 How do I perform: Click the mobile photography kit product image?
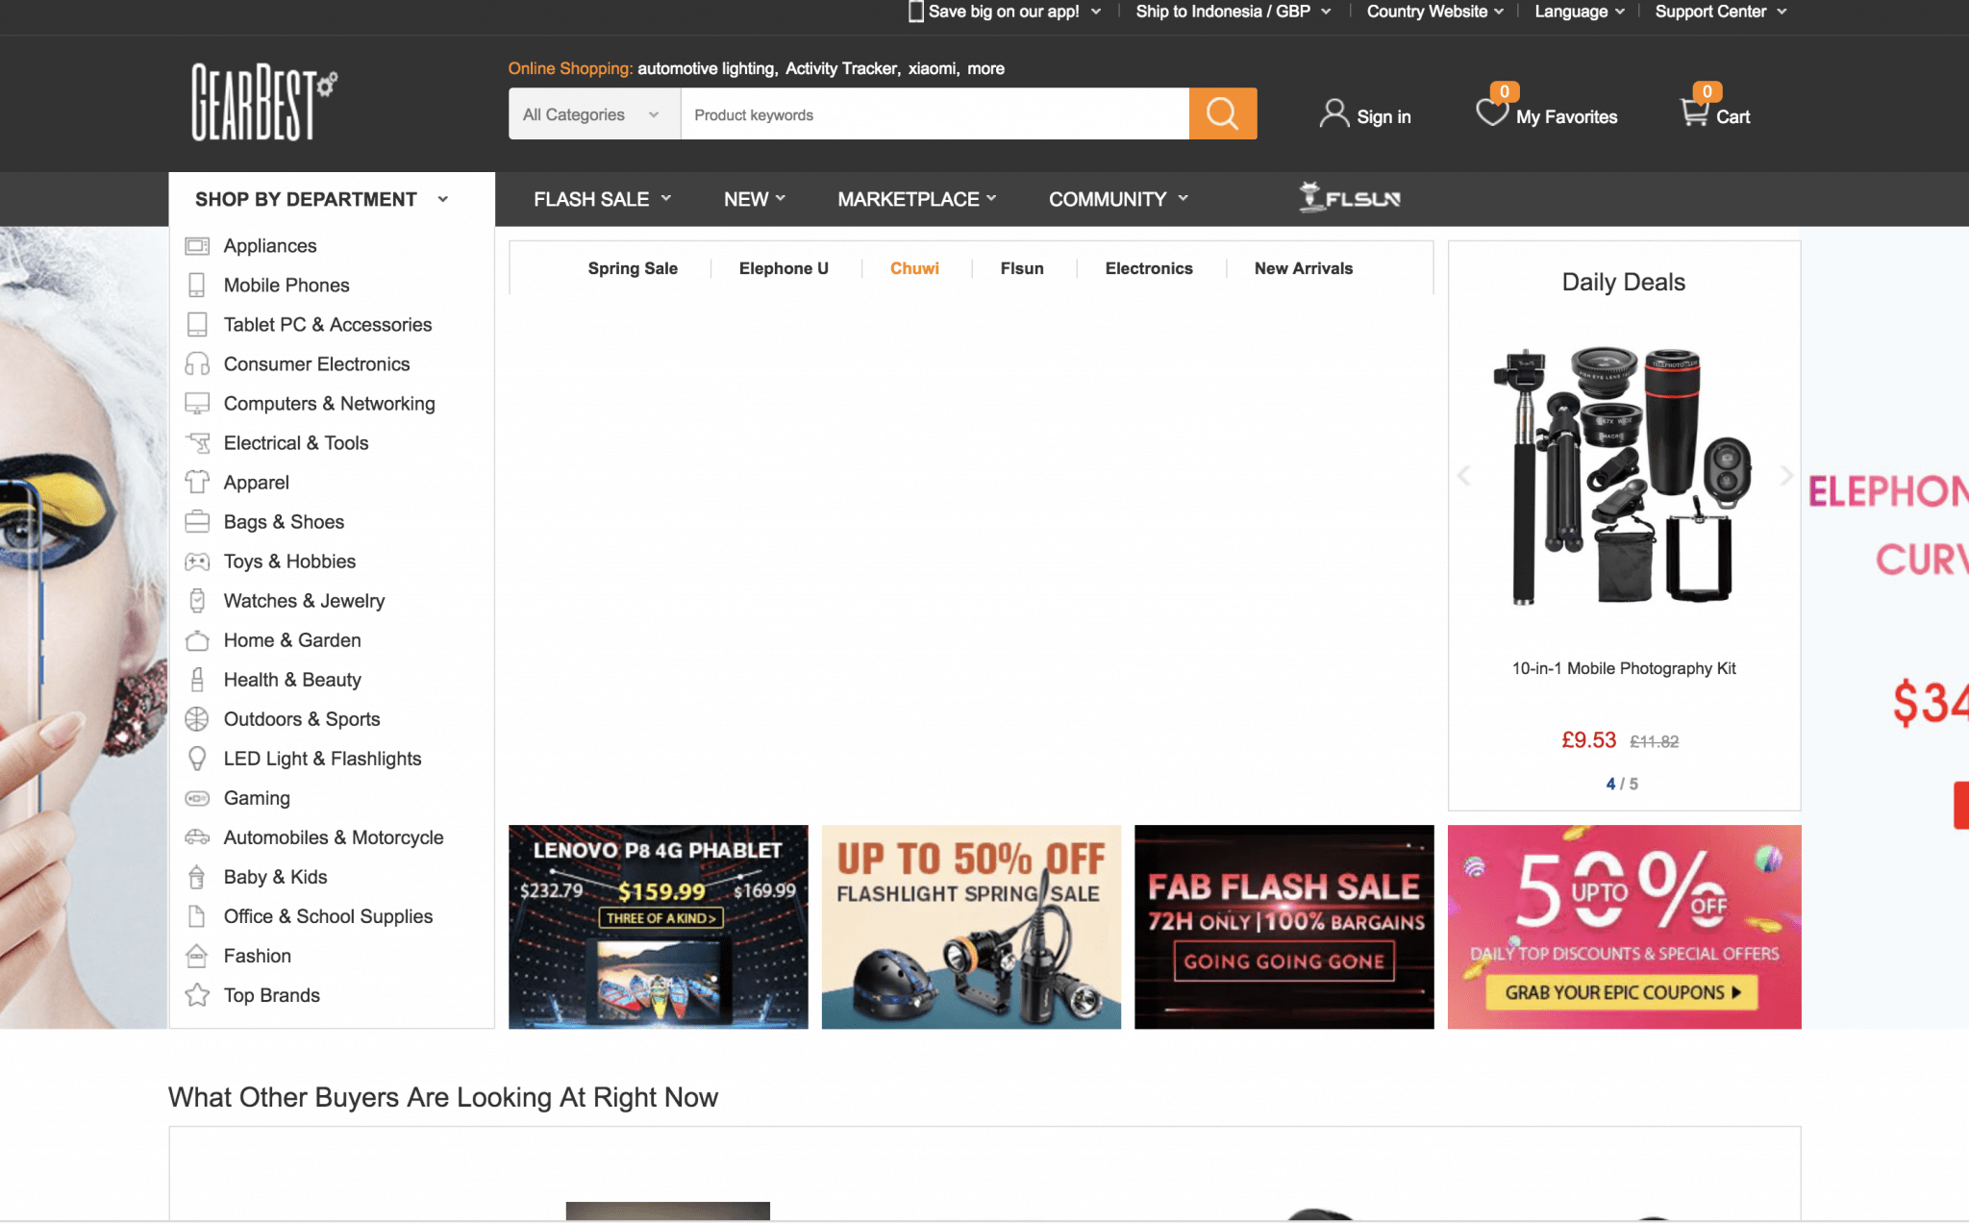click(1624, 475)
